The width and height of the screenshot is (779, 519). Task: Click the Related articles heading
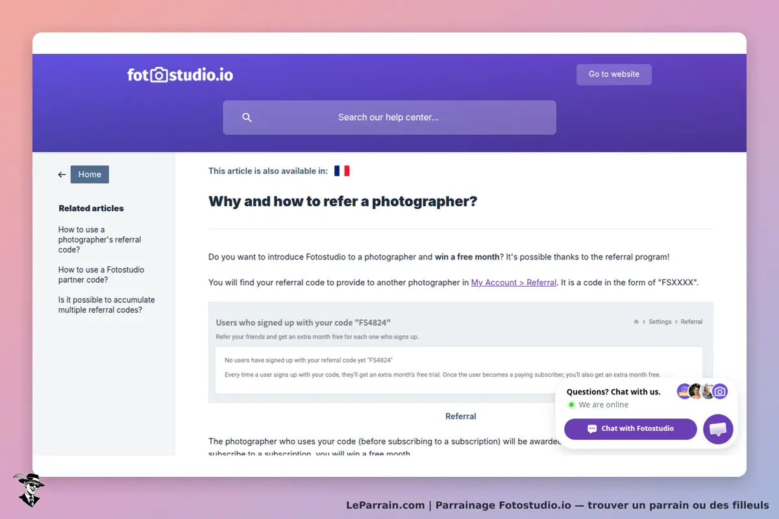91,208
